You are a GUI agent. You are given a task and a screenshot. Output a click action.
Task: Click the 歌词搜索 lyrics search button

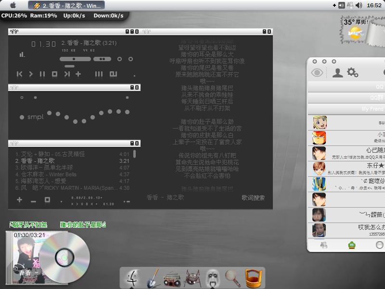point(253,198)
